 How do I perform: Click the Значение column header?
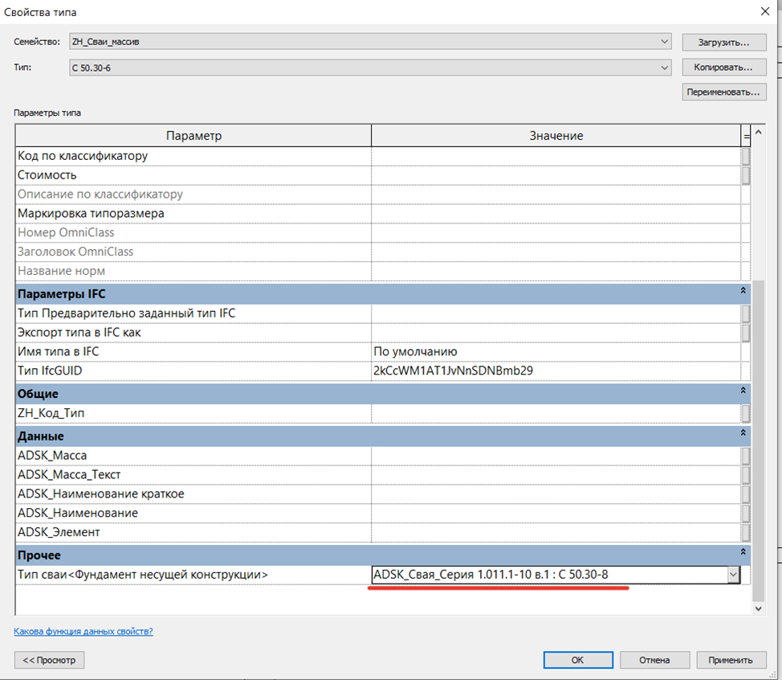pyautogui.click(x=556, y=136)
